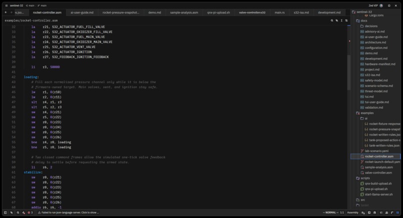
Task: Switch to the qnx-pi-upload.sh tab
Action: (x=218, y=12)
